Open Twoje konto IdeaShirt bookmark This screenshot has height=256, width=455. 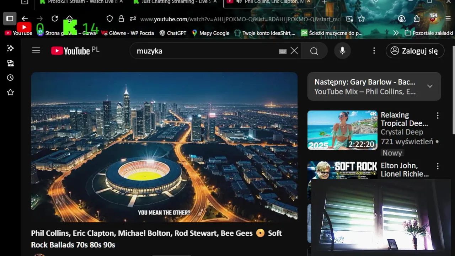[x=265, y=33]
